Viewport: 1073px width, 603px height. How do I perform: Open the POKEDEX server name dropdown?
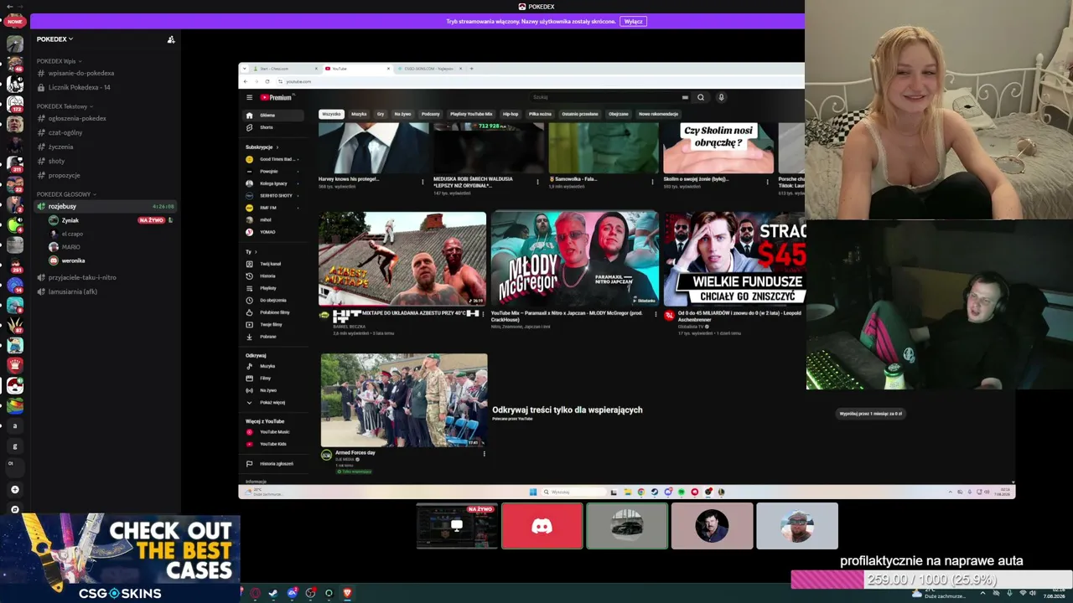point(54,39)
